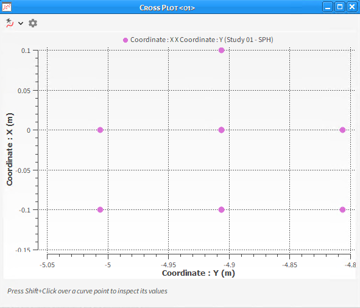Click the '0' vertical axis label
Image resolution: width=360 pixels, height=308 pixels.
point(29,130)
